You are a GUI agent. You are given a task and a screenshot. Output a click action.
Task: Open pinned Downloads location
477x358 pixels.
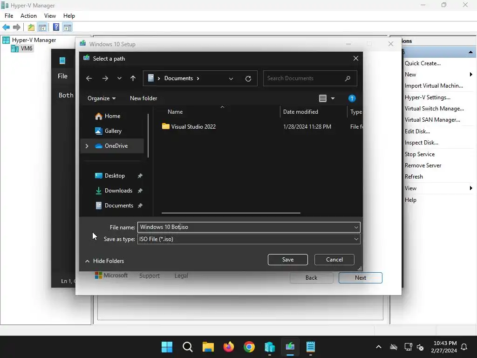[118, 191]
